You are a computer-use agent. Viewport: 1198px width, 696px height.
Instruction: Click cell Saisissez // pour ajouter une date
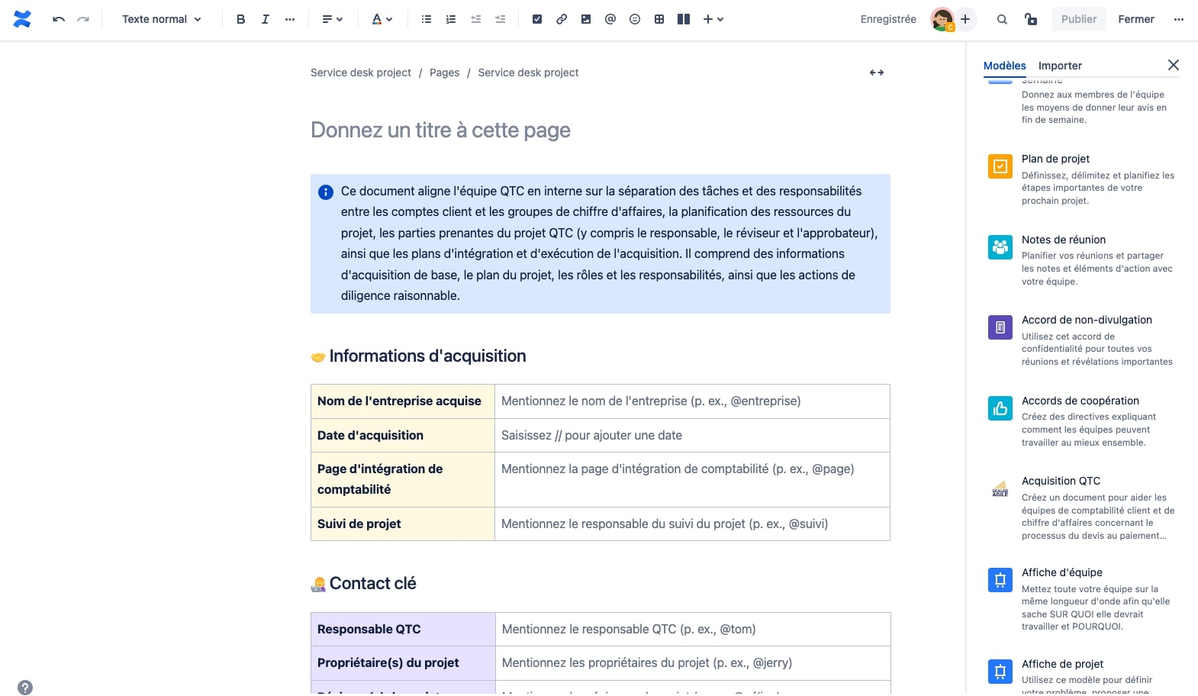coord(692,436)
